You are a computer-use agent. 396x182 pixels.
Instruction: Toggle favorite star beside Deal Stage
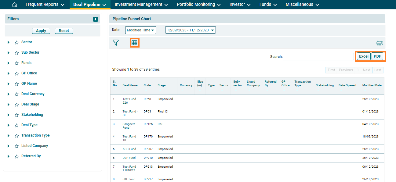(17, 105)
